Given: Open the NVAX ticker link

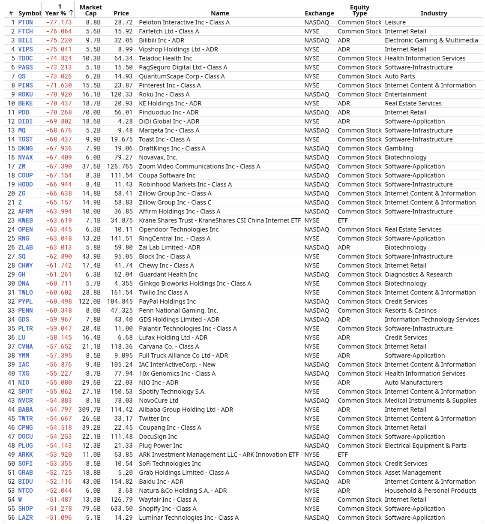Looking at the screenshot, I should point(25,157).
